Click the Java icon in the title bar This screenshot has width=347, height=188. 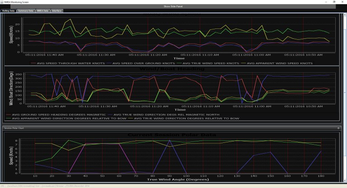2,2
